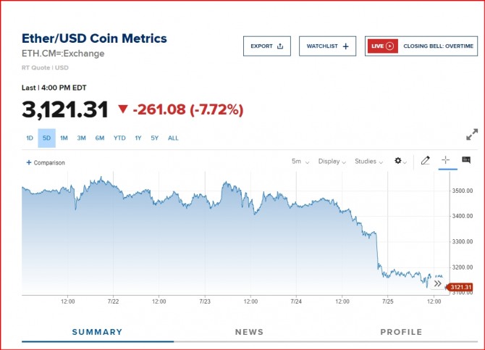This screenshot has height=350, width=485.
Task: Select the 1D time range
Action: (30, 138)
